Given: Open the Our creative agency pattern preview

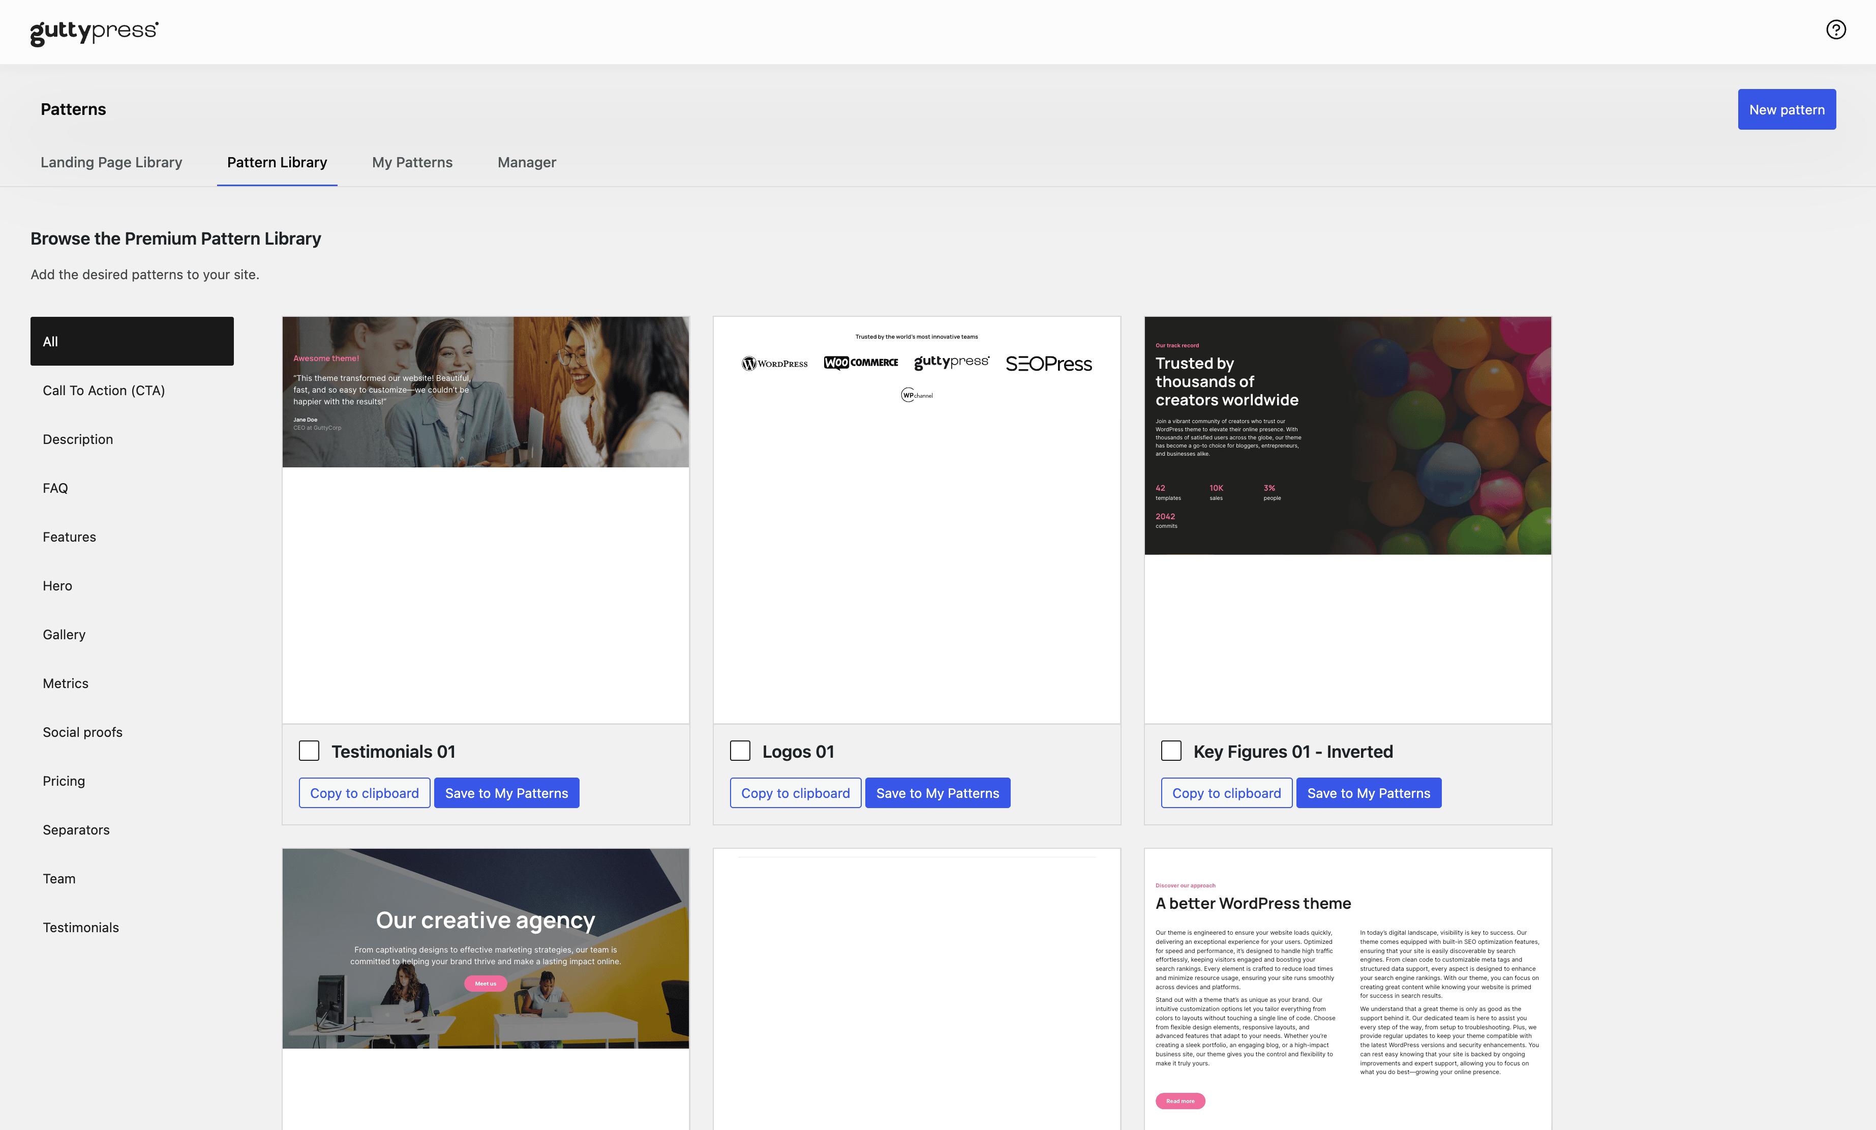Looking at the screenshot, I should point(486,989).
